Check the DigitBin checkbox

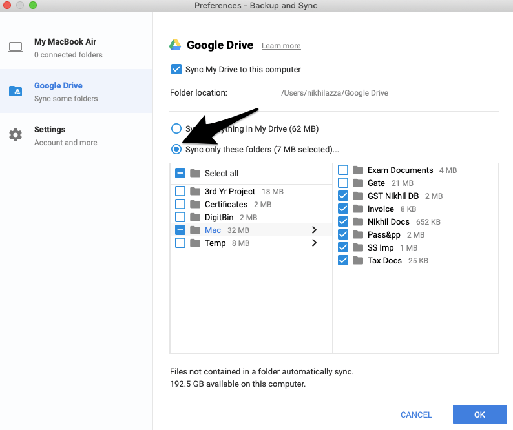tap(180, 217)
